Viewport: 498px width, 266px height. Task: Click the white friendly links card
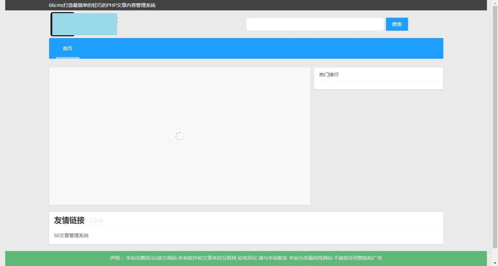[x=246, y=228]
